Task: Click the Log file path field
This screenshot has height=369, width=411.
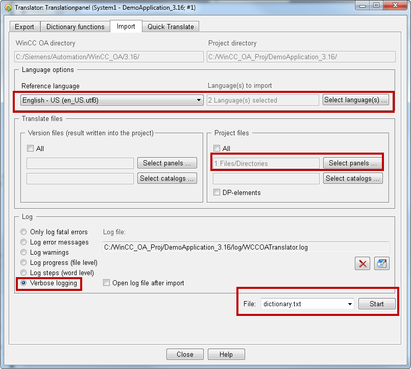Action: 246,248
